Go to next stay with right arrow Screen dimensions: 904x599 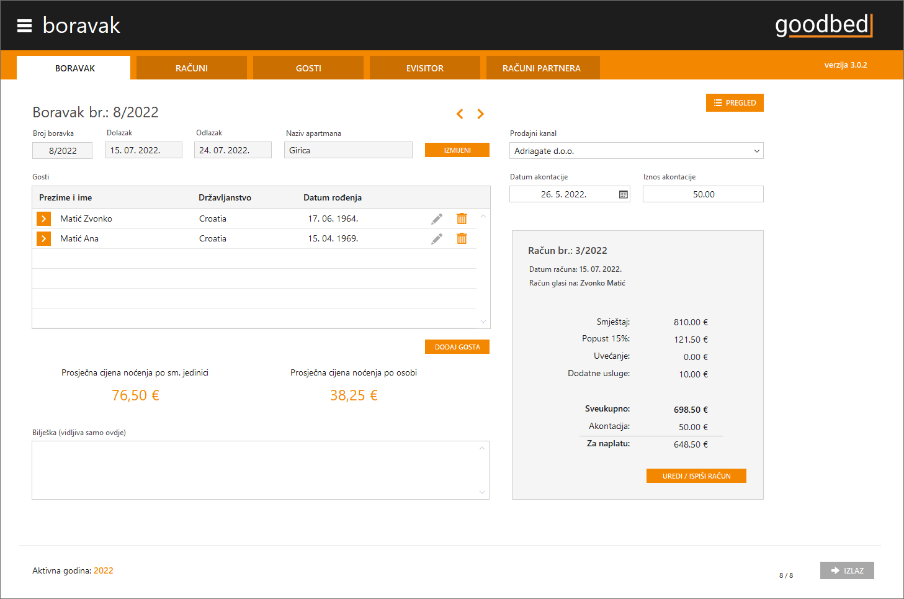[x=480, y=114]
